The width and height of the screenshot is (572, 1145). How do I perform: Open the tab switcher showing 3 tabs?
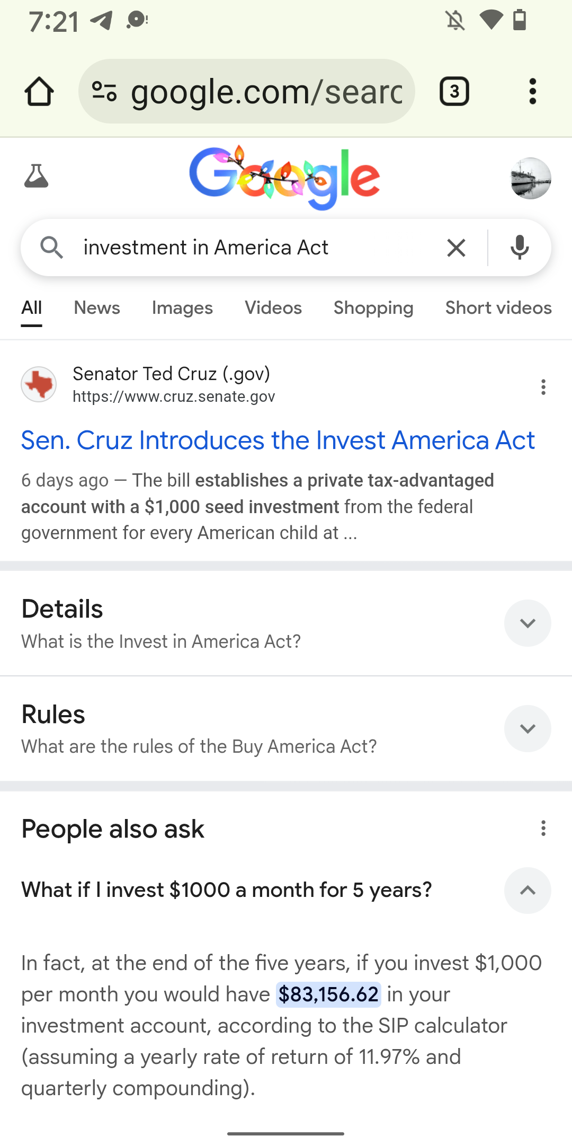(x=454, y=91)
